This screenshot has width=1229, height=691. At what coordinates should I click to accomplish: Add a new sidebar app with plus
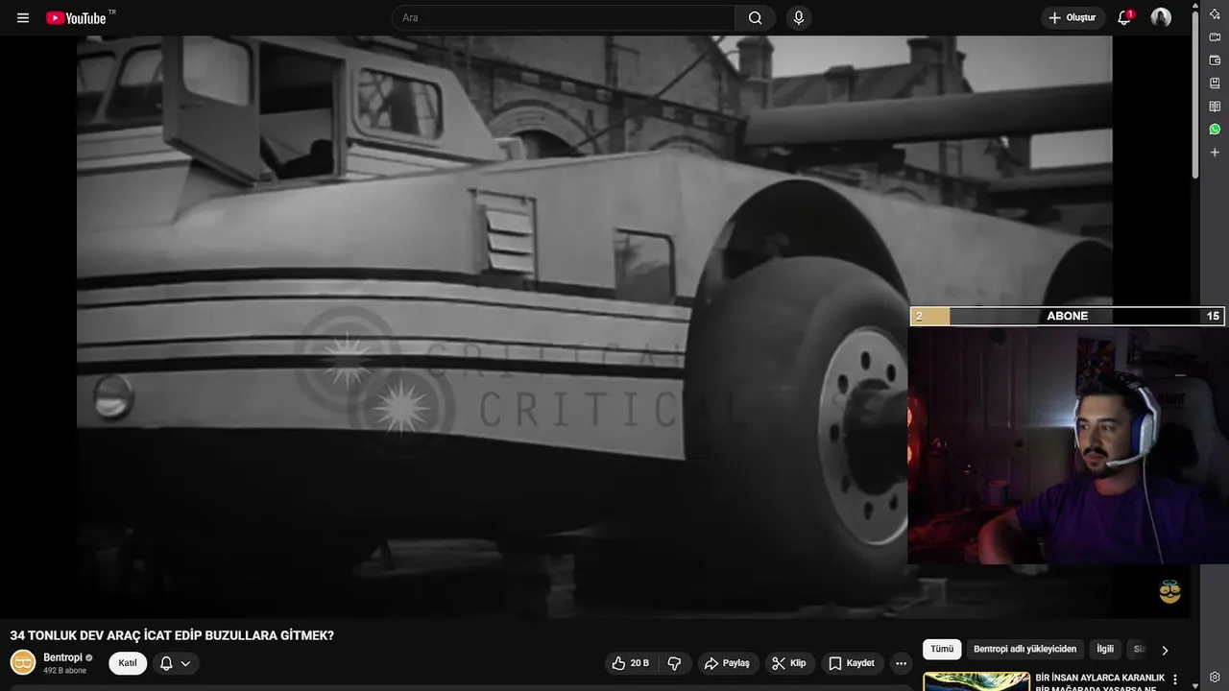(x=1215, y=153)
